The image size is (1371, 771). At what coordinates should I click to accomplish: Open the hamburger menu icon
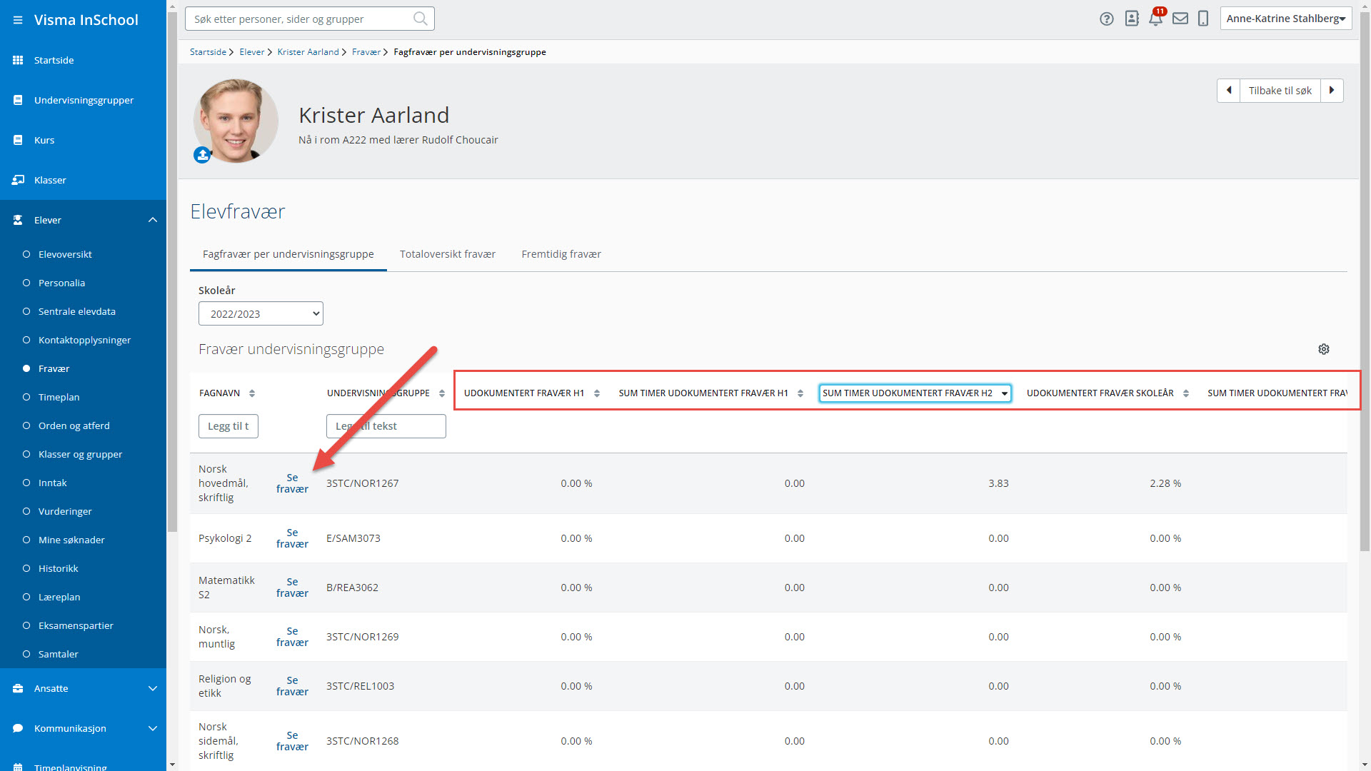(x=18, y=20)
